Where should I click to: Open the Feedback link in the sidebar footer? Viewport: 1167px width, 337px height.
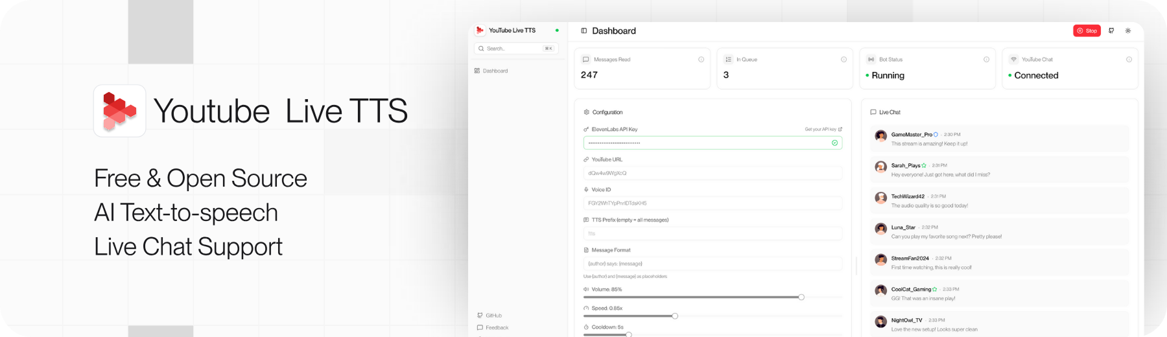[493, 328]
